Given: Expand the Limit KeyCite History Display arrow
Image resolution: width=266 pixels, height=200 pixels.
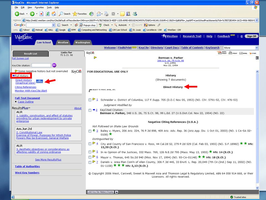Looking at the screenshot, I should tap(117, 192).
